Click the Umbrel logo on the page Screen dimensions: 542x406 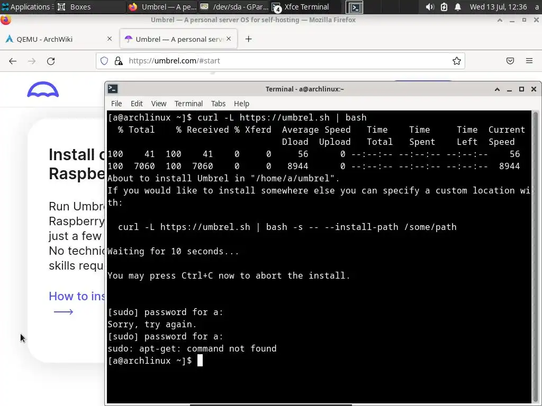coord(43,89)
